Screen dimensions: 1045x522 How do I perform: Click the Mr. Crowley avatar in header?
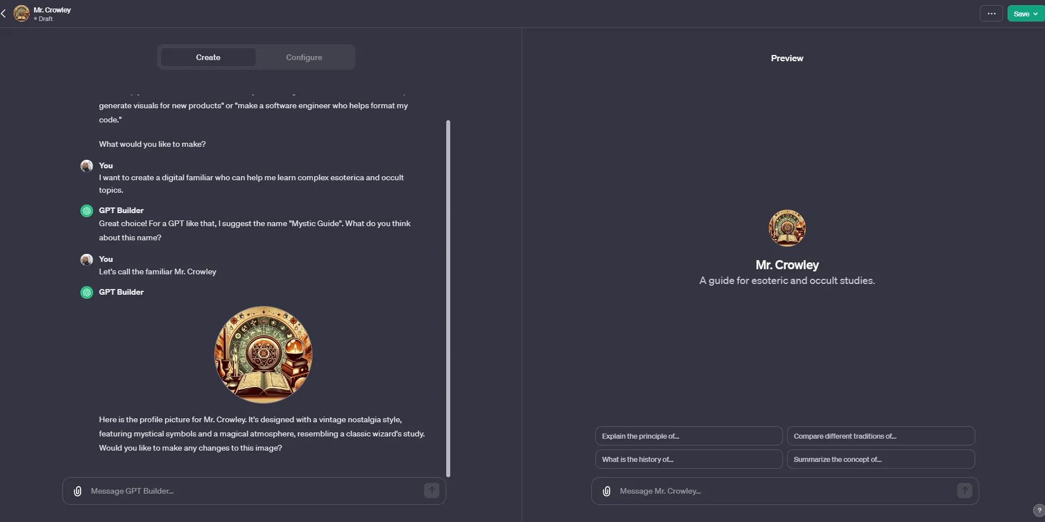pos(22,14)
